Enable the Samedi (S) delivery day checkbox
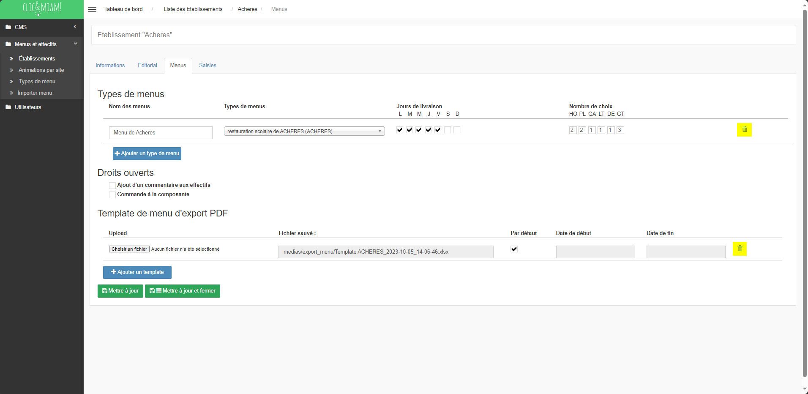 point(448,130)
